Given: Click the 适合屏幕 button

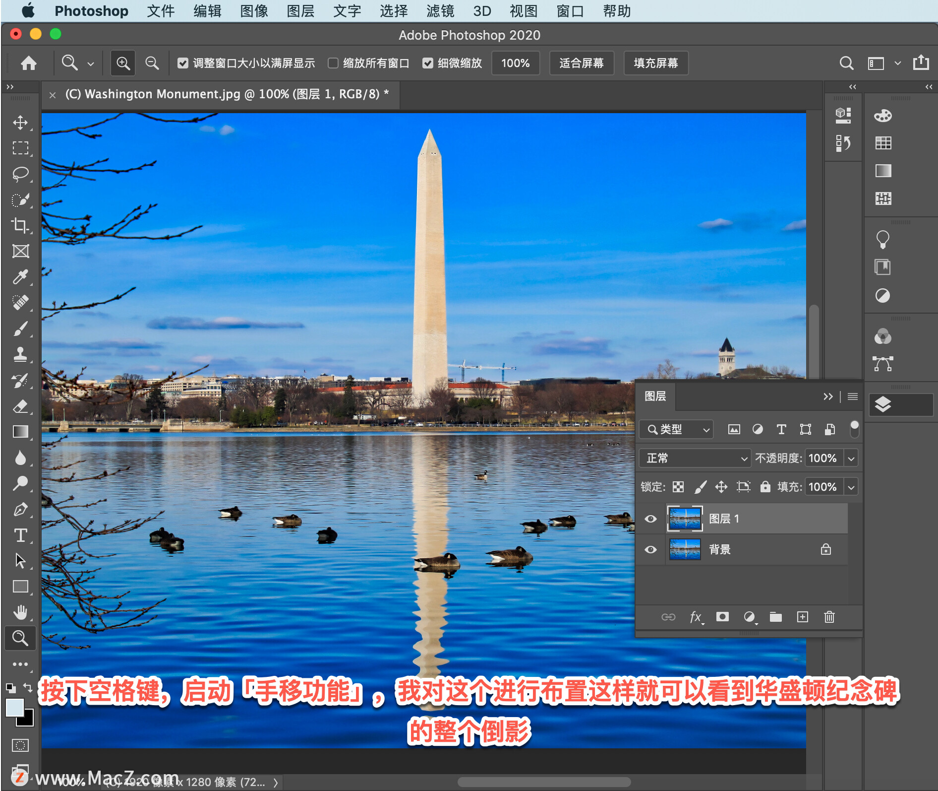Looking at the screenshot, I should point(582,63).
